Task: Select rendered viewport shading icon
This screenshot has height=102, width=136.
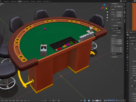Action: point(101,101)
